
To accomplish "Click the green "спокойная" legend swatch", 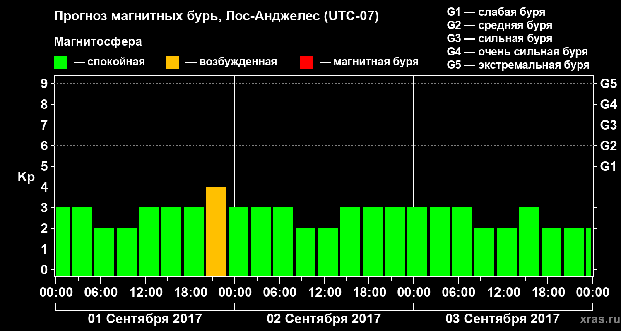I will point(60,62).
